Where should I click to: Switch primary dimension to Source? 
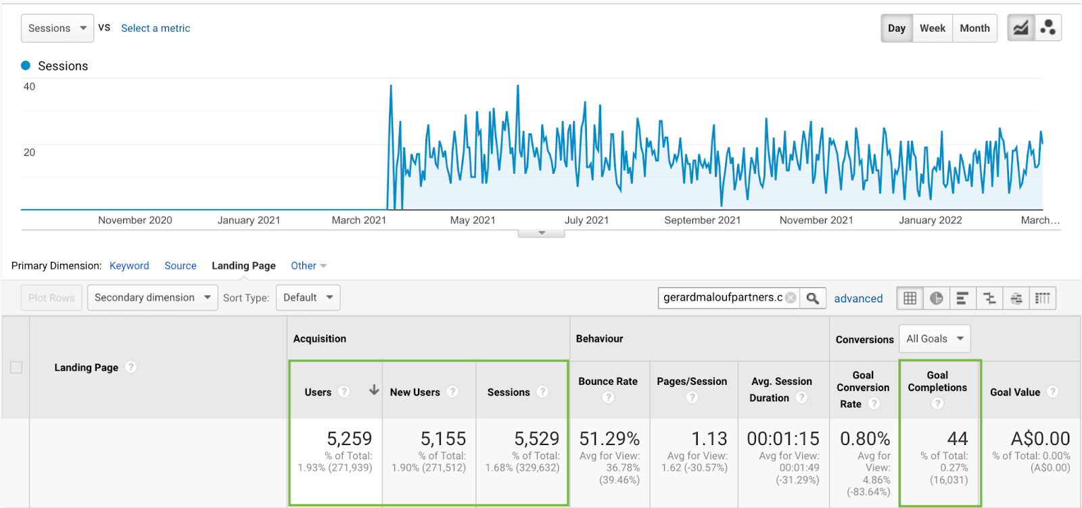[181, 266]
